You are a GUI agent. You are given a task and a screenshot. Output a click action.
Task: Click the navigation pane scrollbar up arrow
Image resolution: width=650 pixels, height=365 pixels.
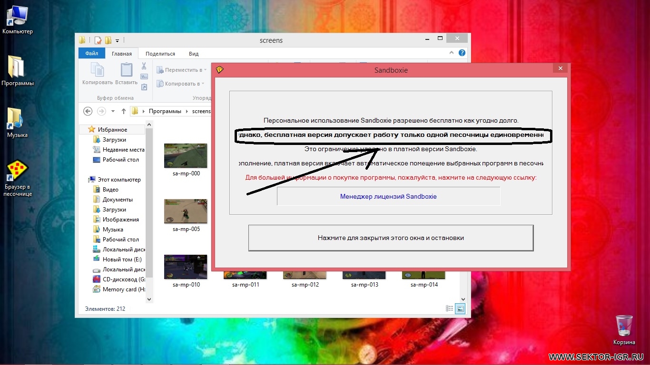click(x=149, y=125)
